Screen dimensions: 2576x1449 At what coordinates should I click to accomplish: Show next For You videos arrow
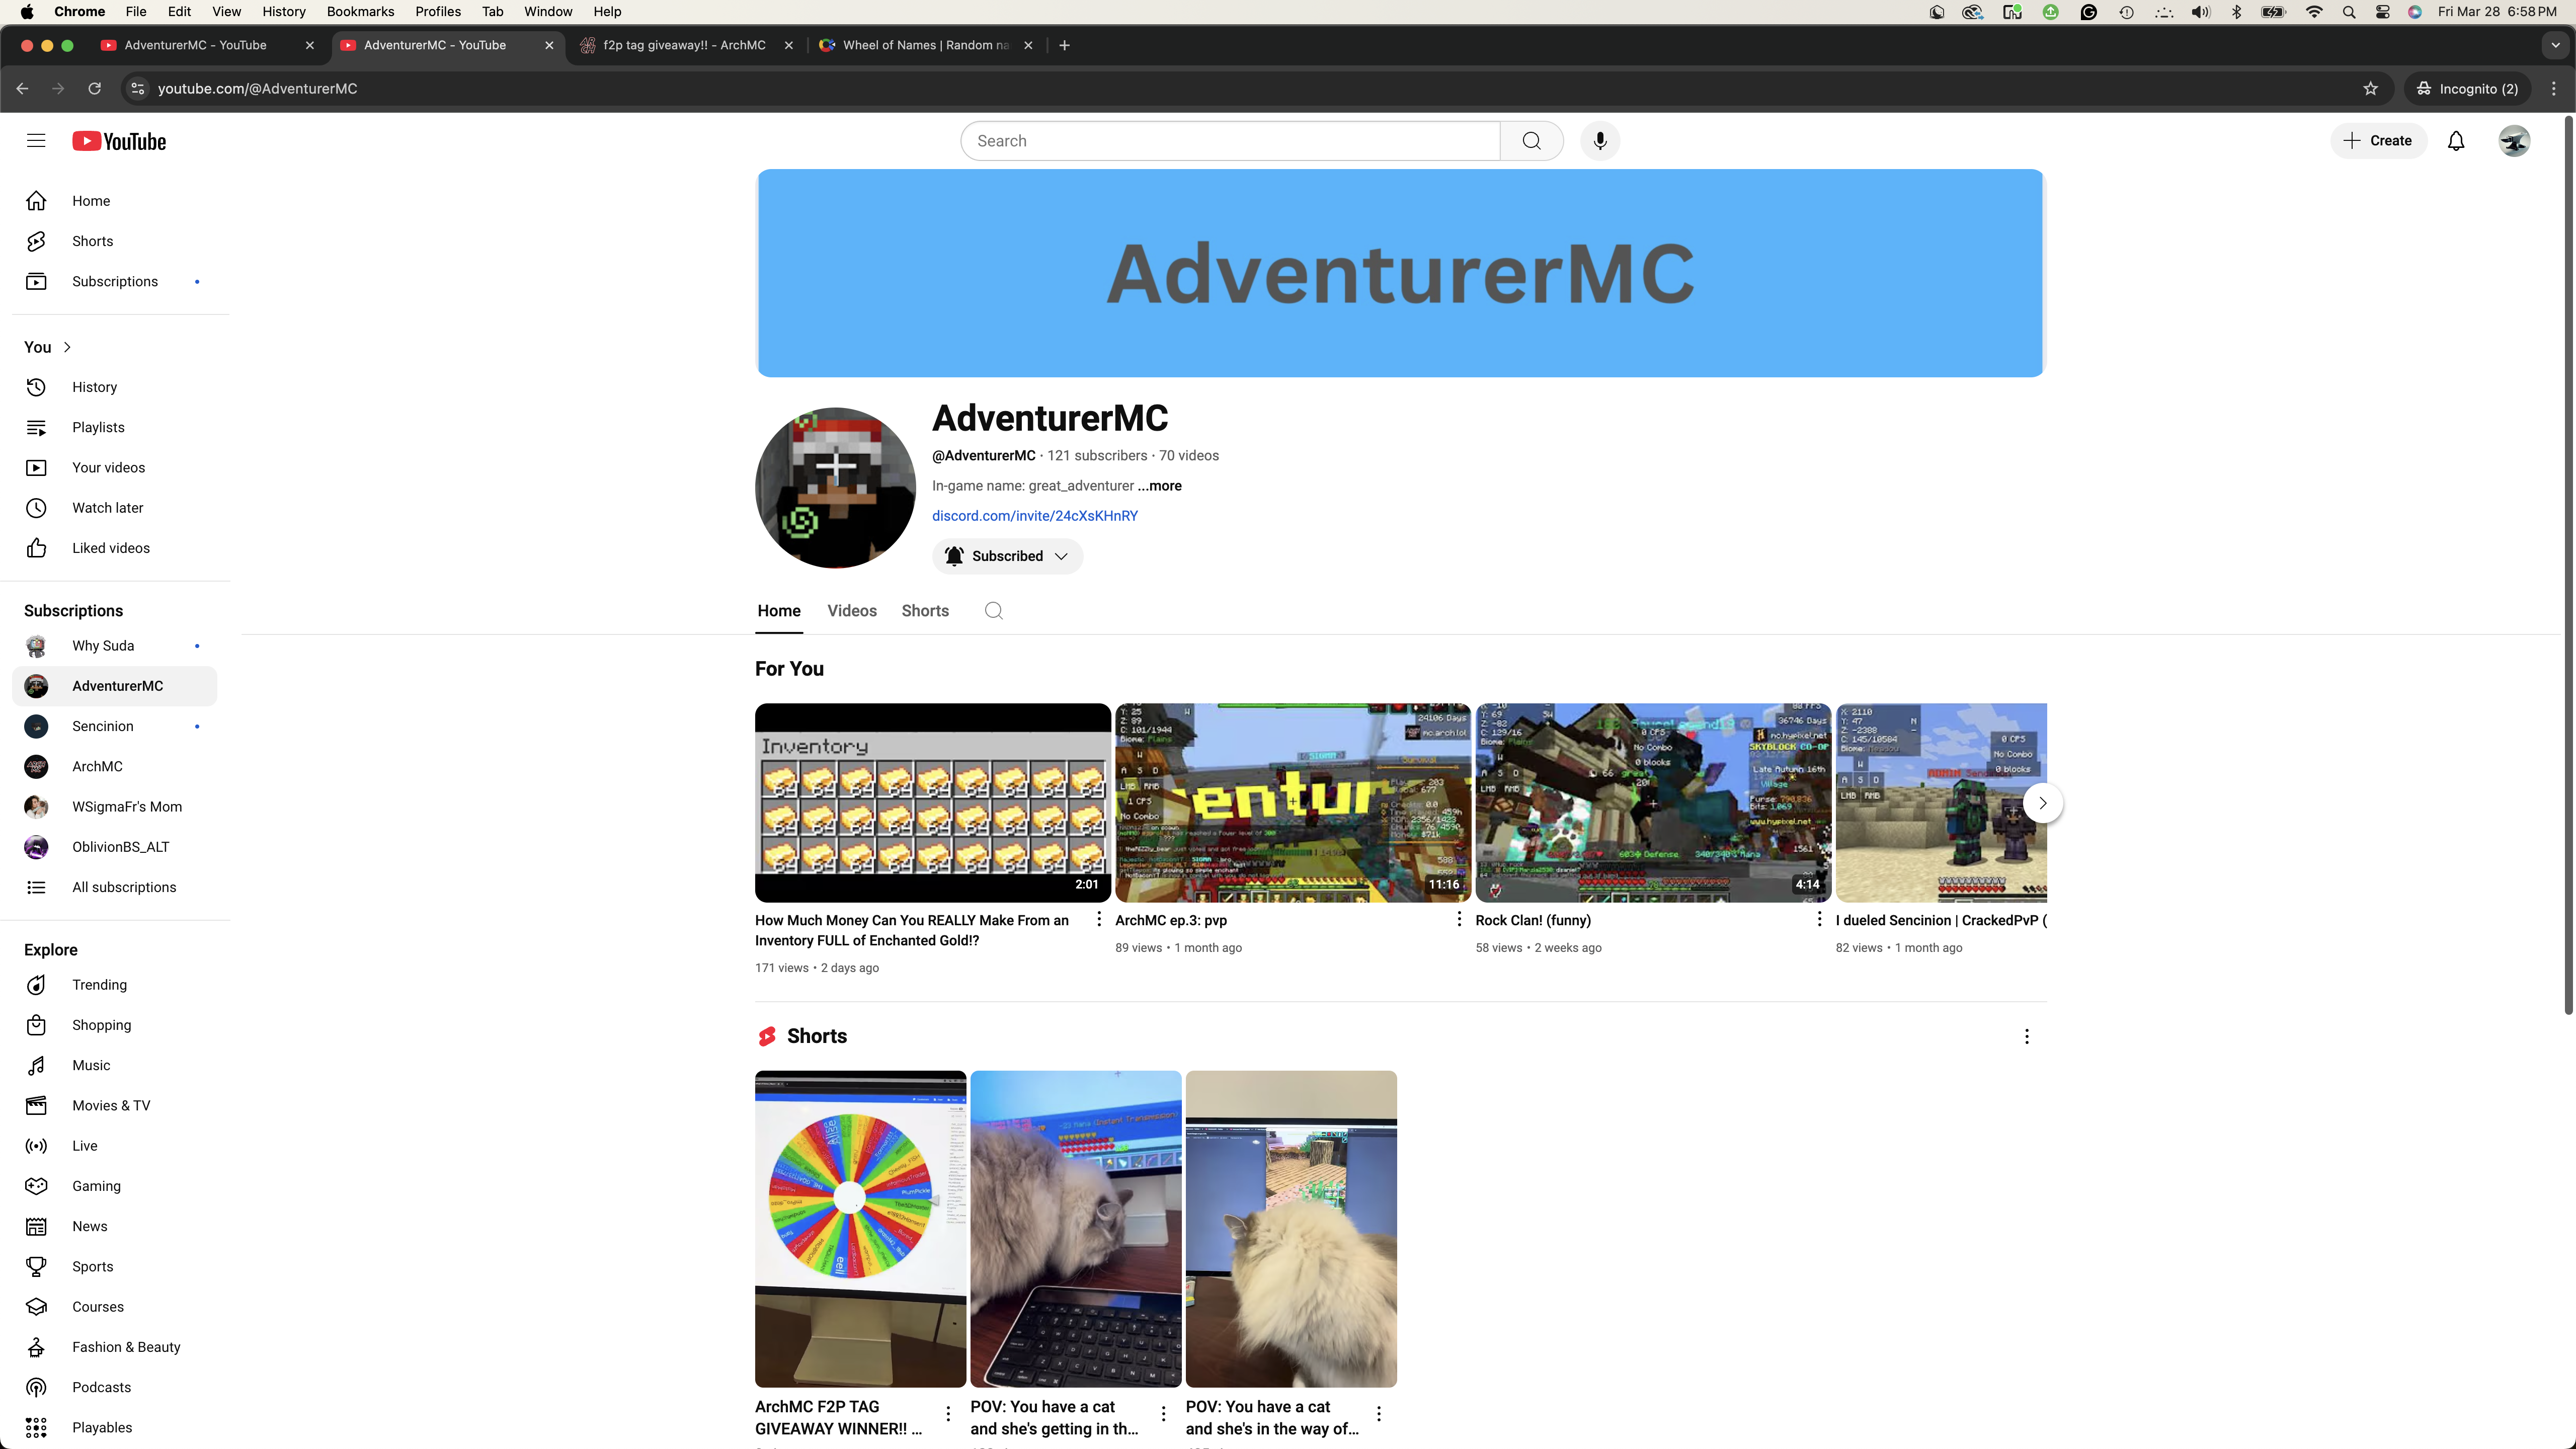pos(2042,803)
